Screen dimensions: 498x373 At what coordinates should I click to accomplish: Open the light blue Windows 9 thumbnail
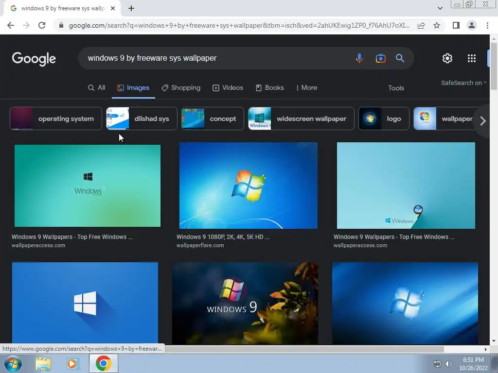click(x=406, y=185)
